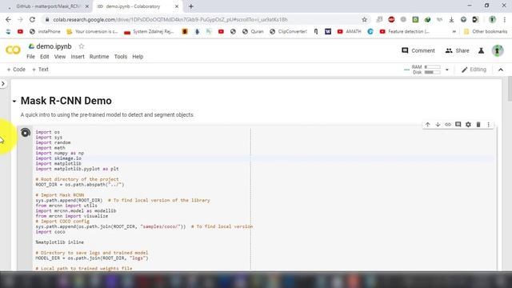The image size is (512, 288).
Task: Switch to the GitHub matterport/Mask_RCNN tab
Action: (48, 6)
